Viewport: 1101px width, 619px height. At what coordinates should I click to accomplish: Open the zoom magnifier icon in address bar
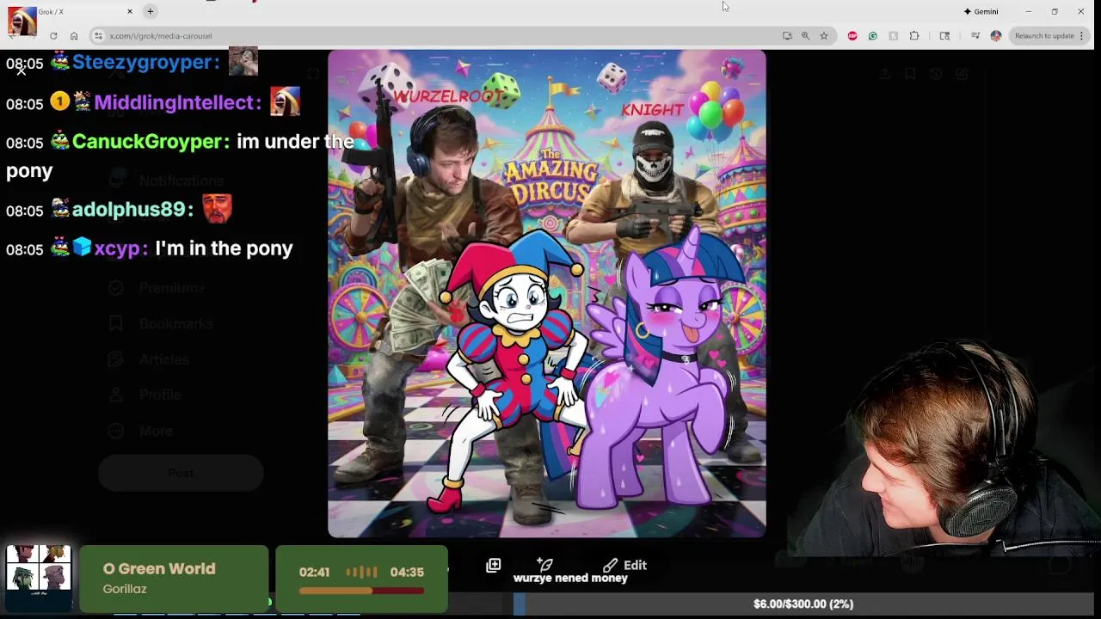pos(805,35)
